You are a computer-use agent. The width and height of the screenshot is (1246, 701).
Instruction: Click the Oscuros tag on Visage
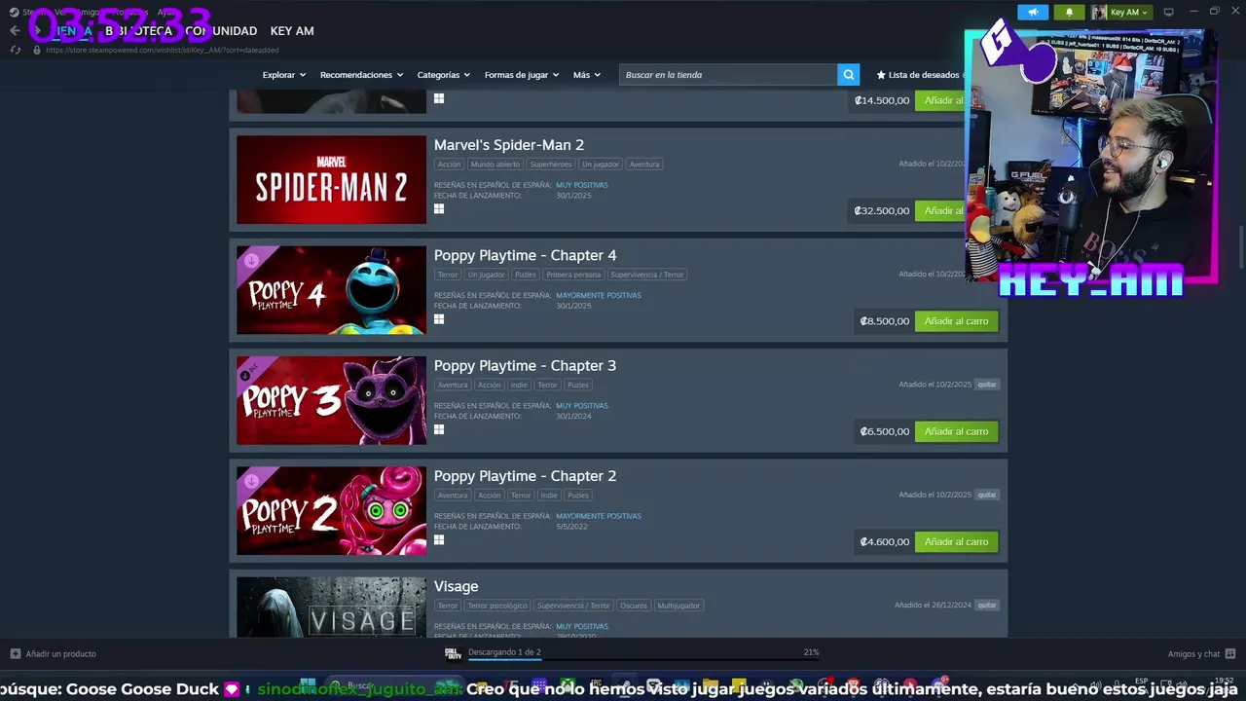pos(634,606)
